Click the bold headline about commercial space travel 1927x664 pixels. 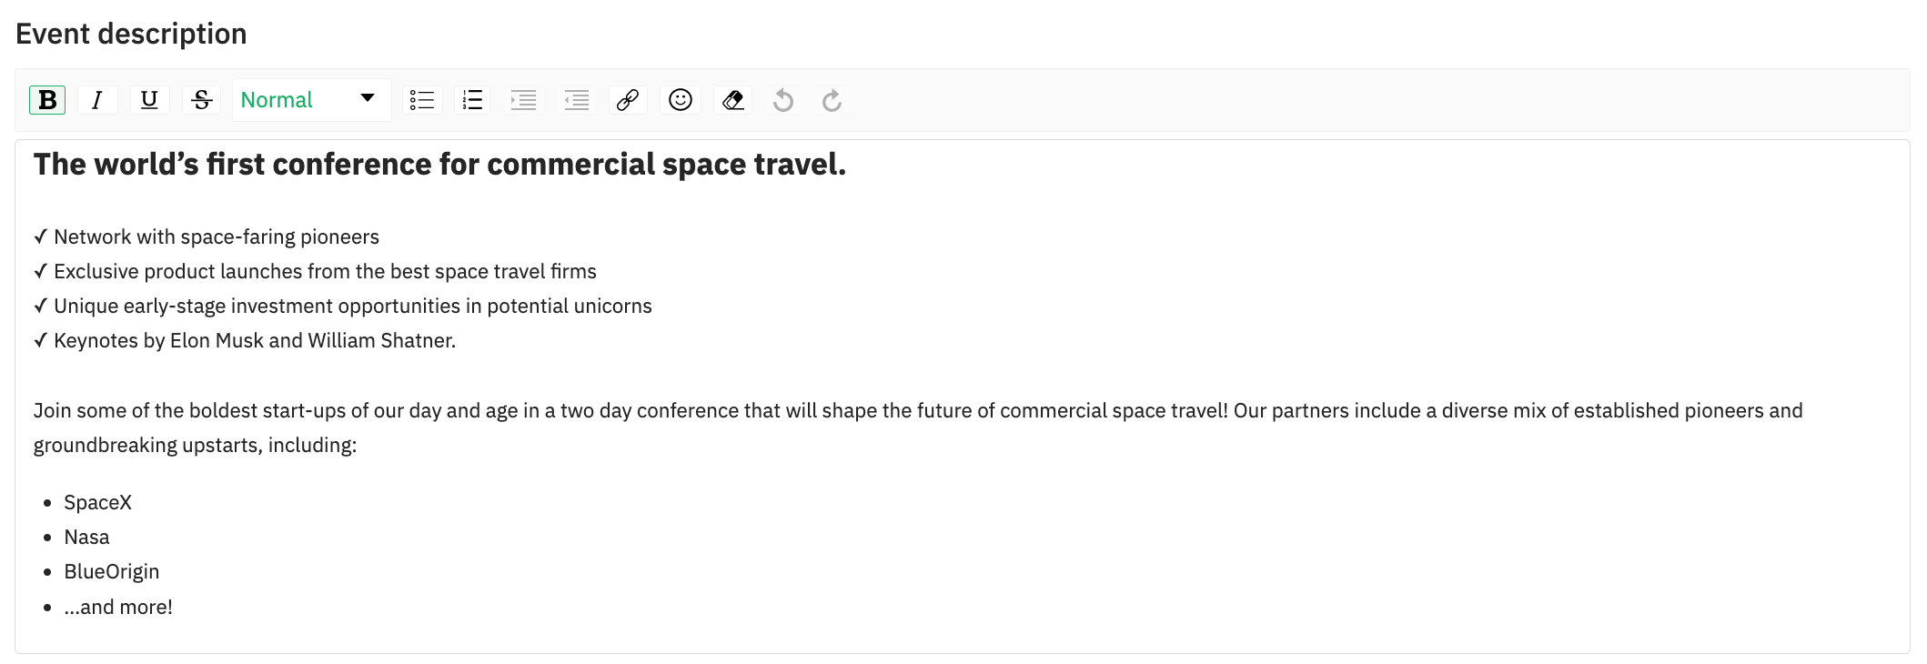pyautogui.click(x=439, y=165)
